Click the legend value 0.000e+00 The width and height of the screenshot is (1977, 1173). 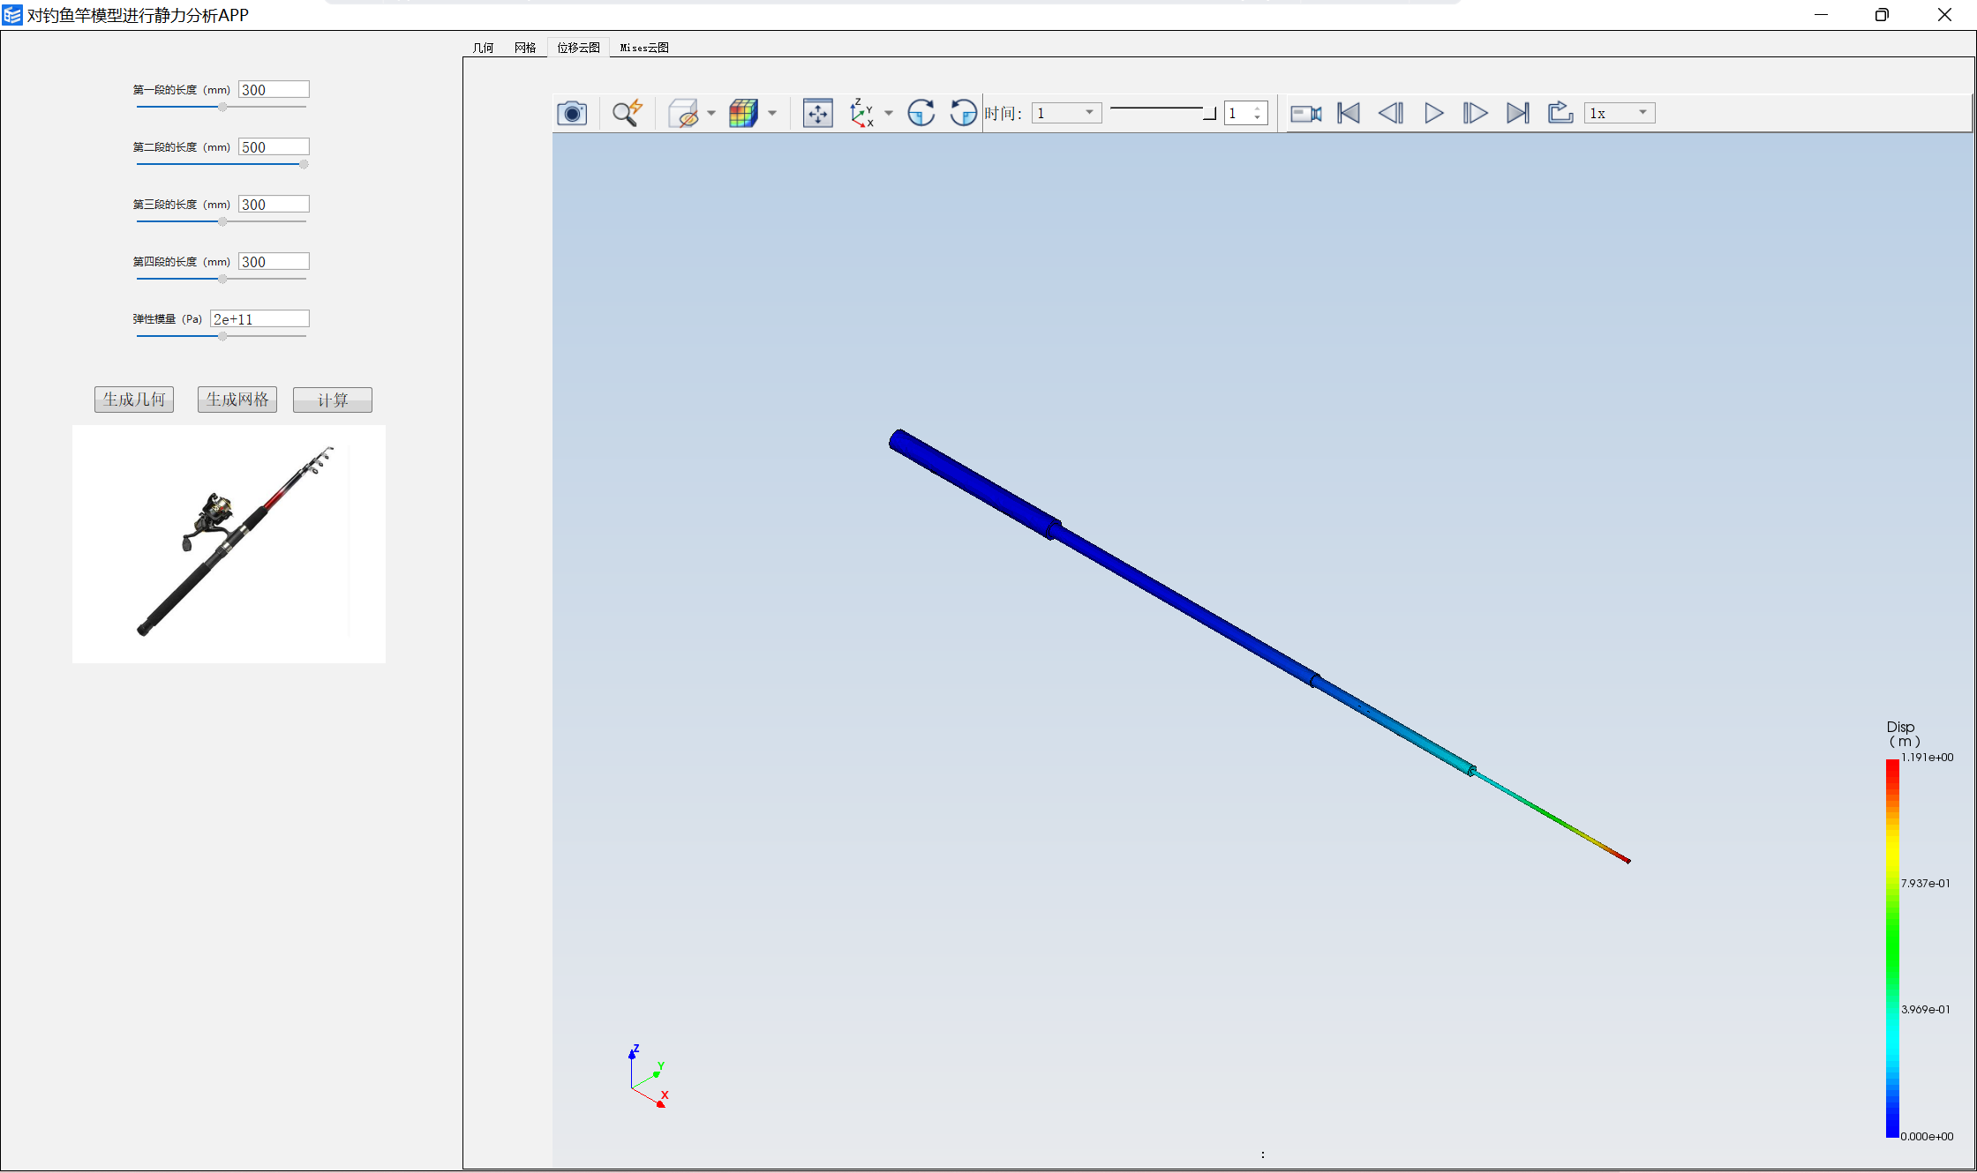[x=1927, y=1136]
